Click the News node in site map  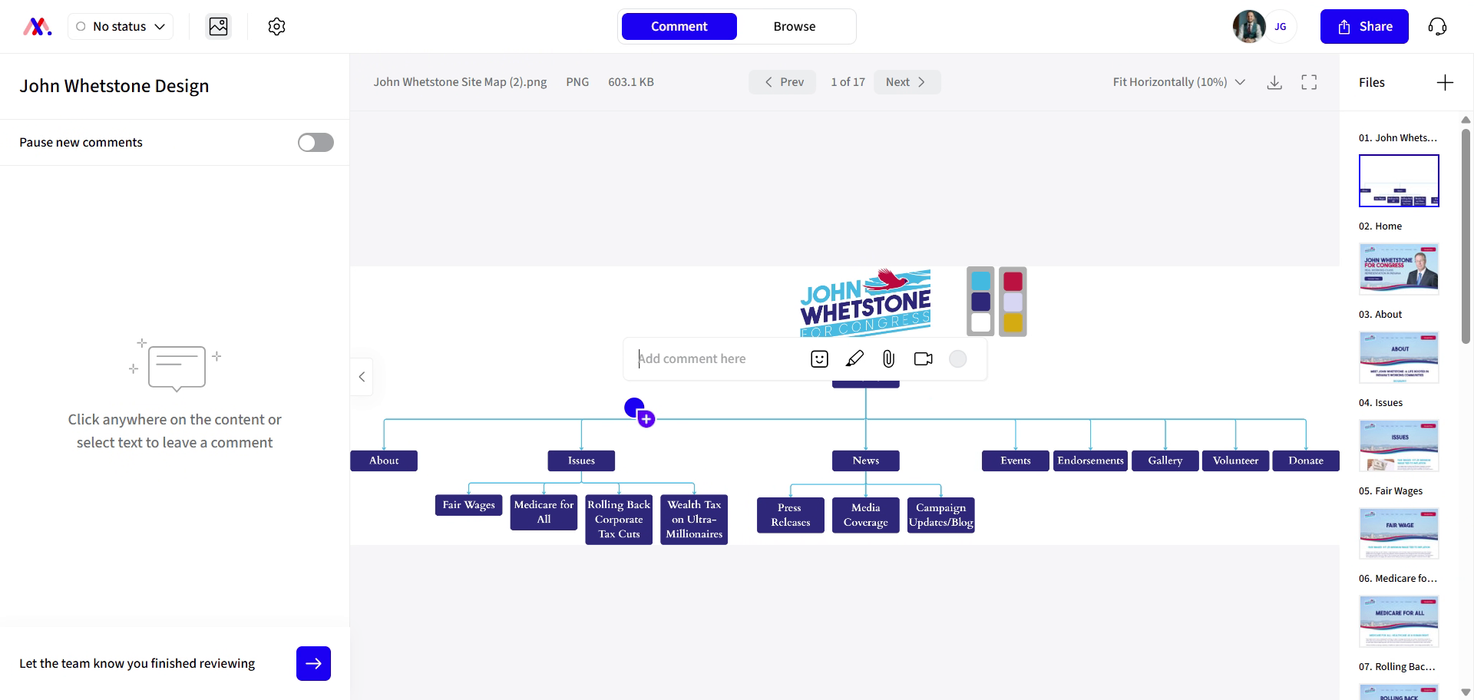(x=866, y=461)
